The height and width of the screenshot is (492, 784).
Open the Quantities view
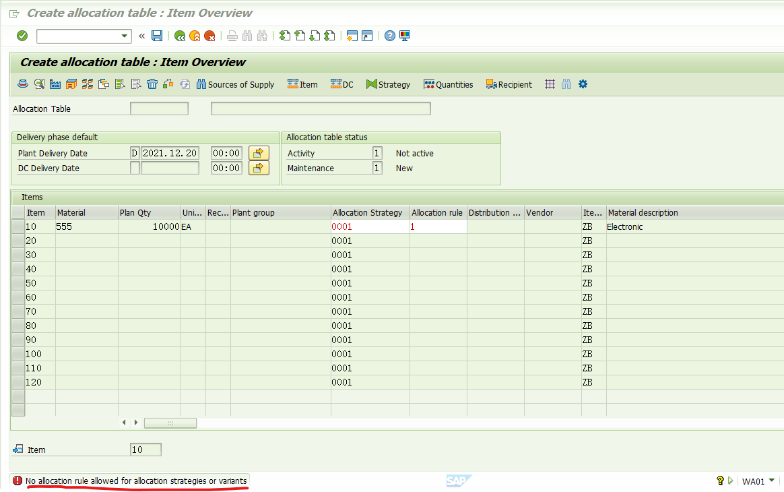tap(449, 85)
